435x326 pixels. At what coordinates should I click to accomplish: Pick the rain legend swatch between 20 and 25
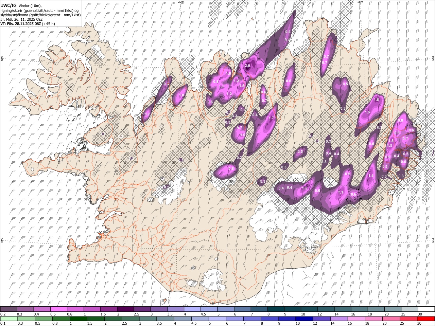391,319
